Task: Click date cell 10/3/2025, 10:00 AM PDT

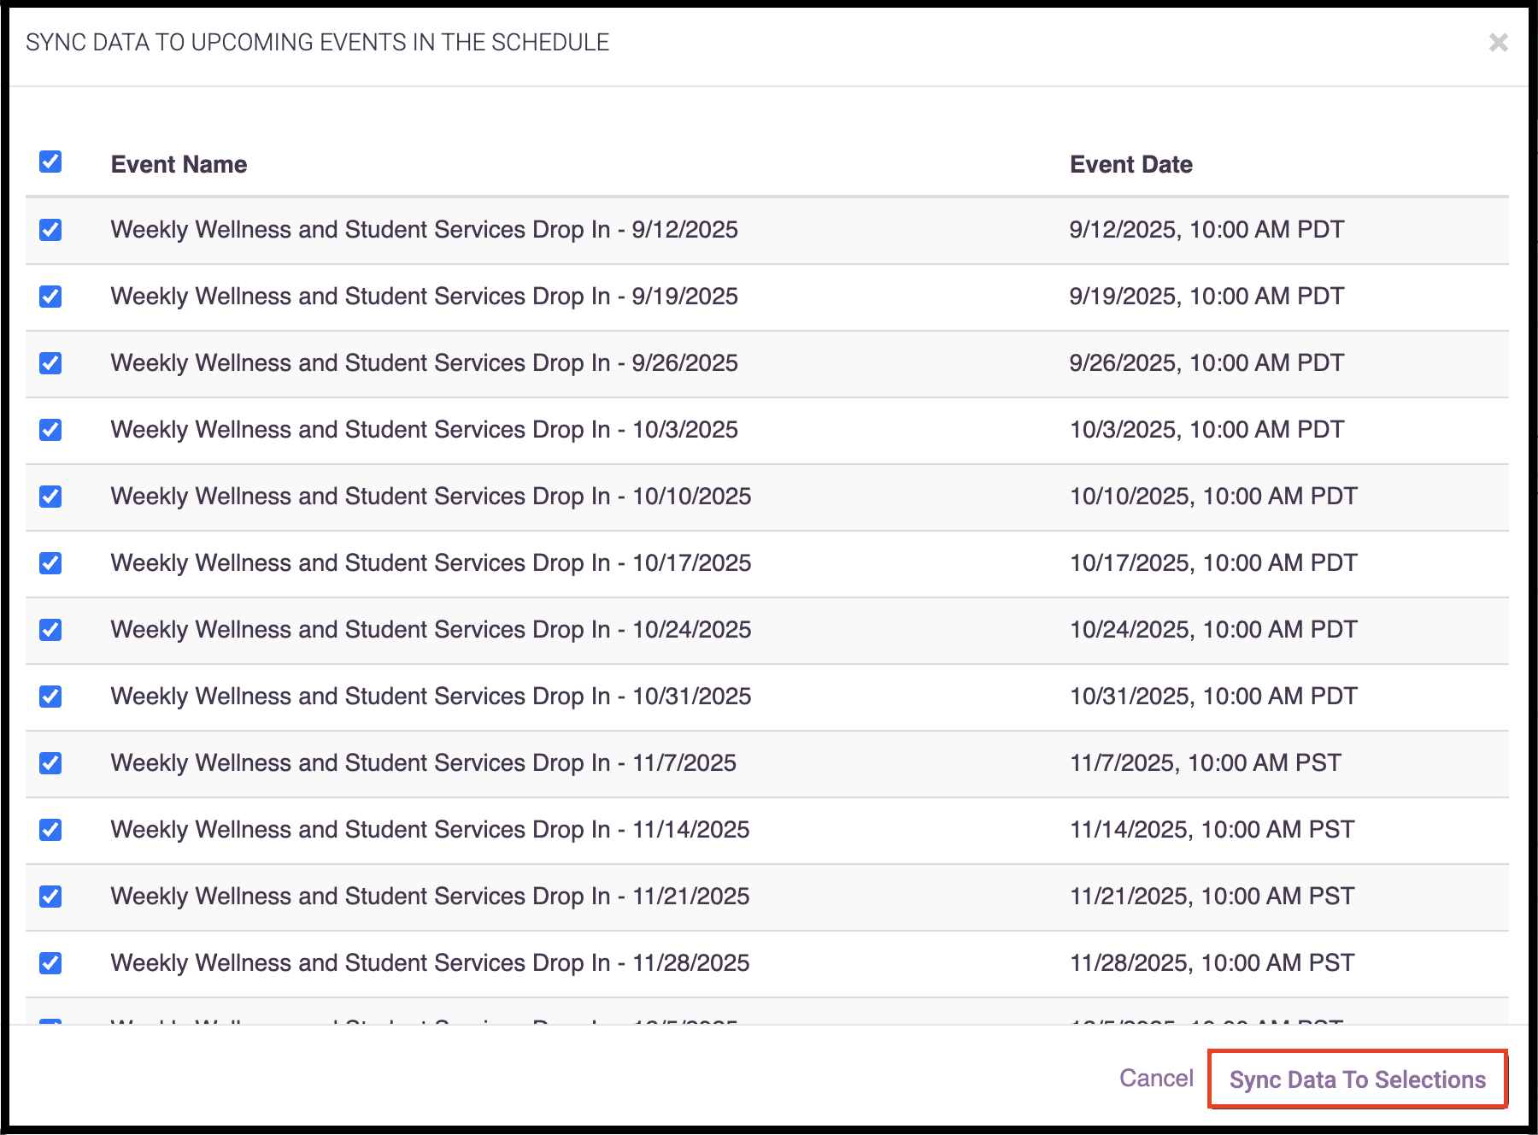Action: coord(1206,430)
